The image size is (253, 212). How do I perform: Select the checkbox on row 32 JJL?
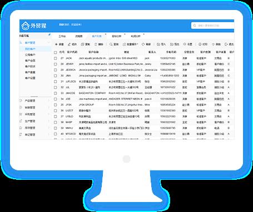pos(56,87)
